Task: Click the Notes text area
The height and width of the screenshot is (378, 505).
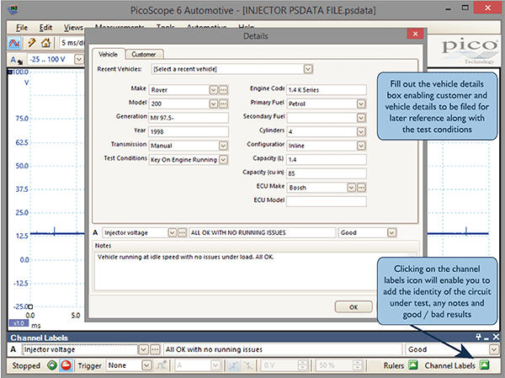Action: click(x=237, y=271)
